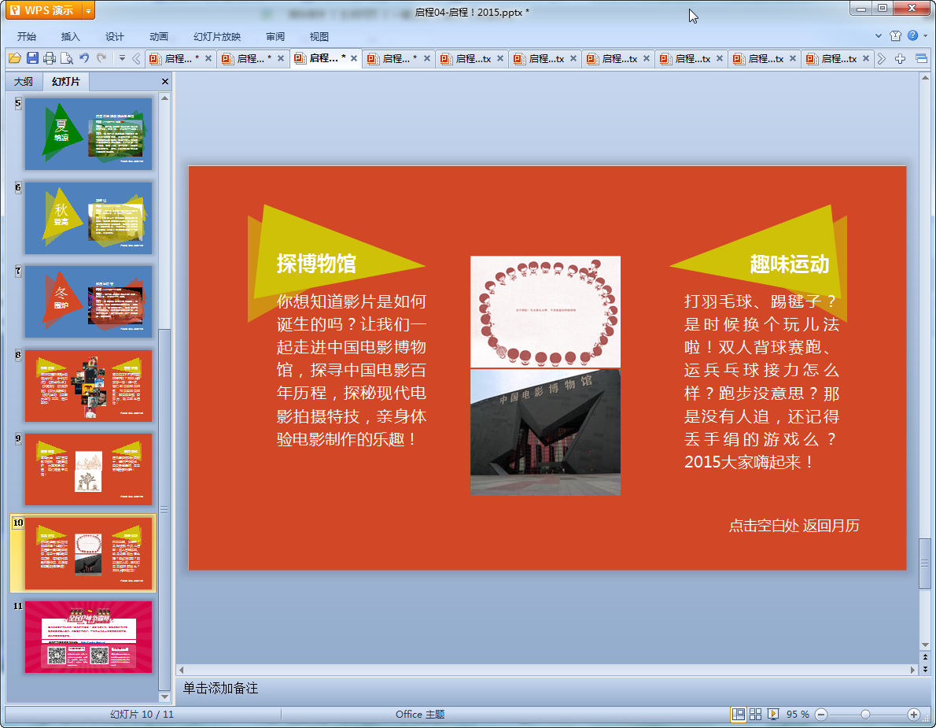
Task: Zoom in with the plus button
Action: [x=913, y=715]
